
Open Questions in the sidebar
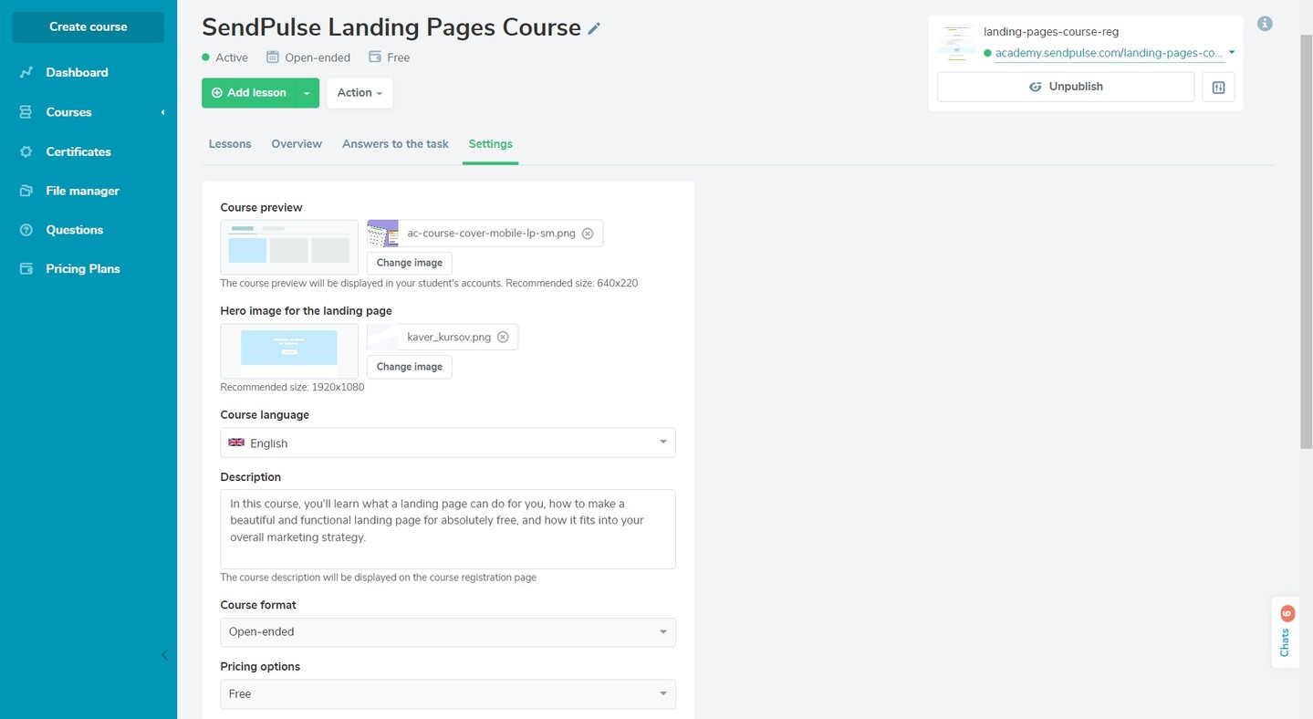pos(74,230)
